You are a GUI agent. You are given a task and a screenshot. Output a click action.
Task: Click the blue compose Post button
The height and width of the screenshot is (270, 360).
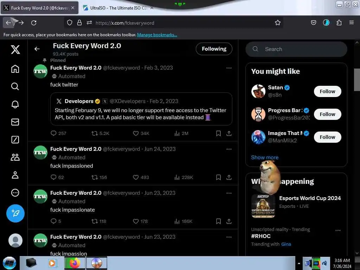(x=15, y=213)
